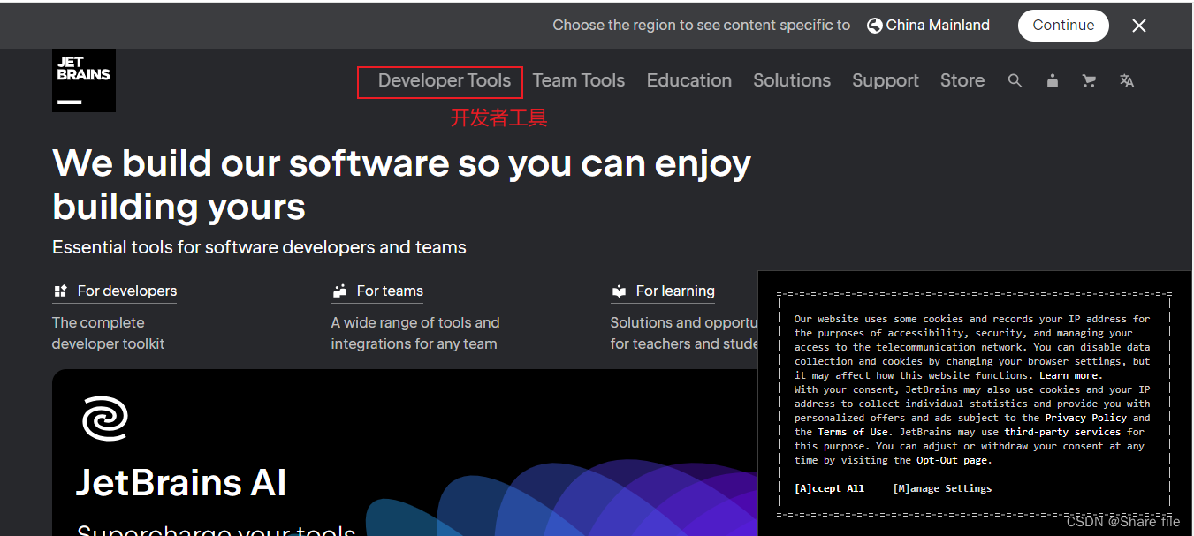
Task: Click 'Essential tools for software developers and teams'
Action: point(259,247)
